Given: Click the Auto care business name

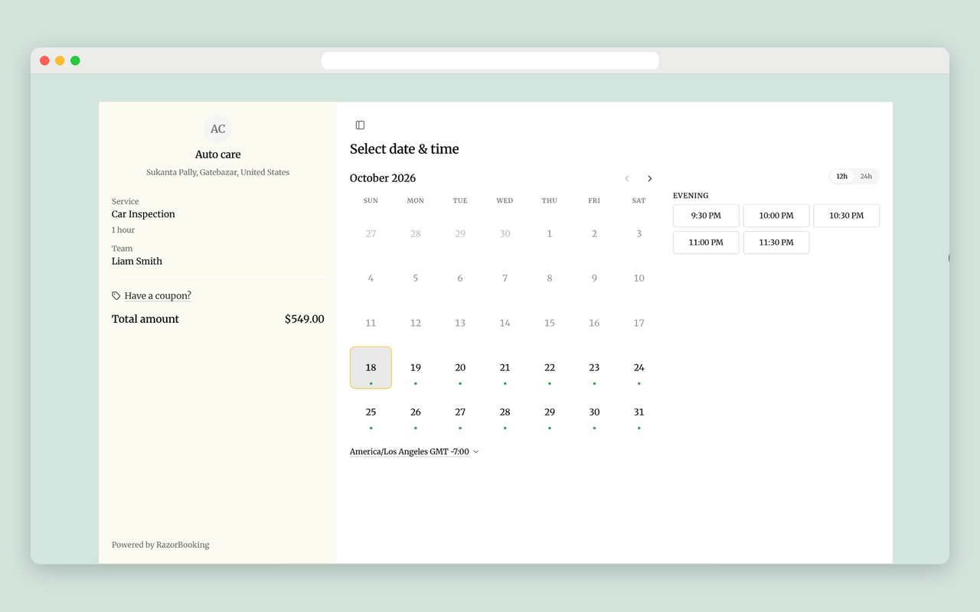Looking at the screenshot, I should (x=218, y=155).
